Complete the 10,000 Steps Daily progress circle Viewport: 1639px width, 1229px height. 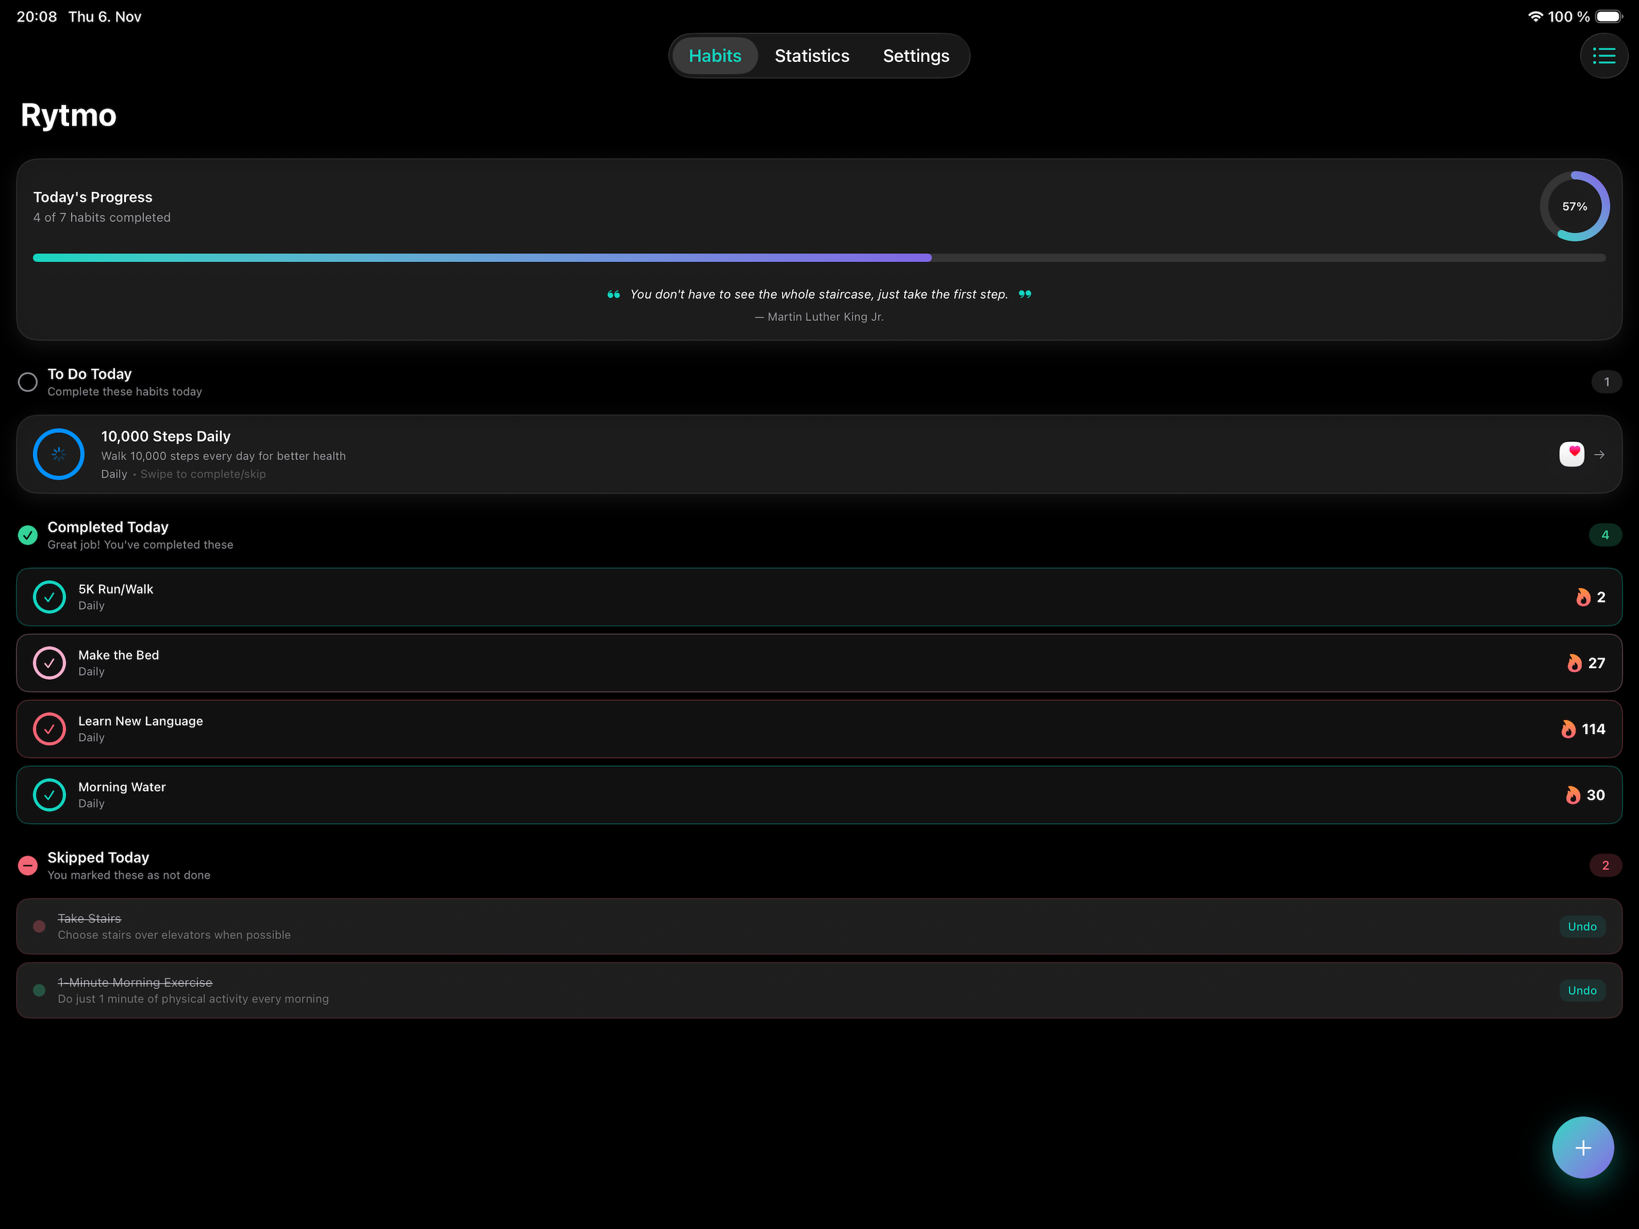[x=58, y=454]
